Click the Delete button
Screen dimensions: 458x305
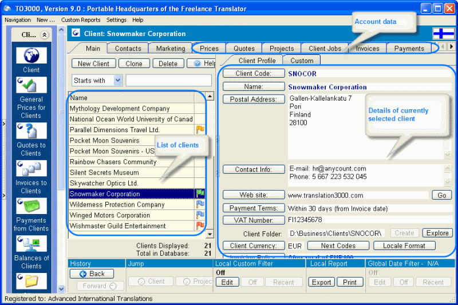(x=168, y=64)
